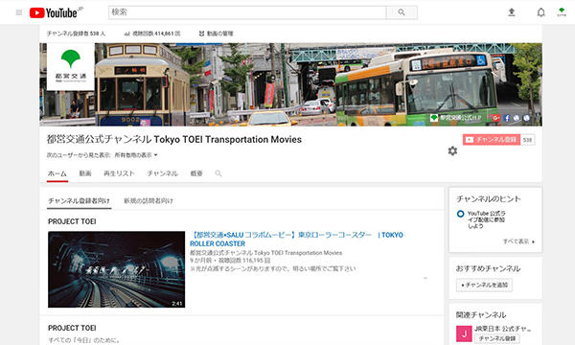Open the Facebook icon on banner

coord(507,118)
